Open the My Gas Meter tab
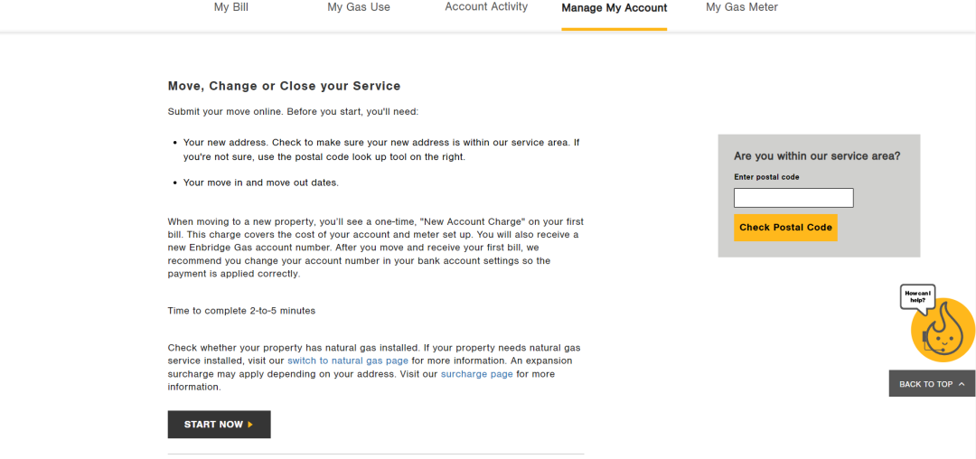 (741, 7)
